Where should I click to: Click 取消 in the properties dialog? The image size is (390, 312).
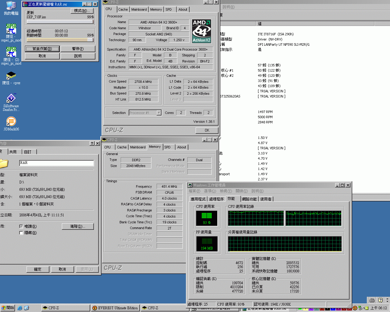(62, 269)
